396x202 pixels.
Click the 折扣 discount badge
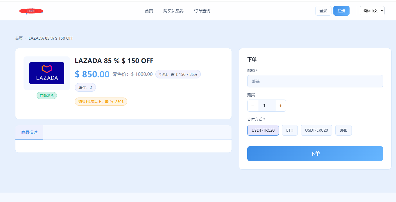coord(178,74)
